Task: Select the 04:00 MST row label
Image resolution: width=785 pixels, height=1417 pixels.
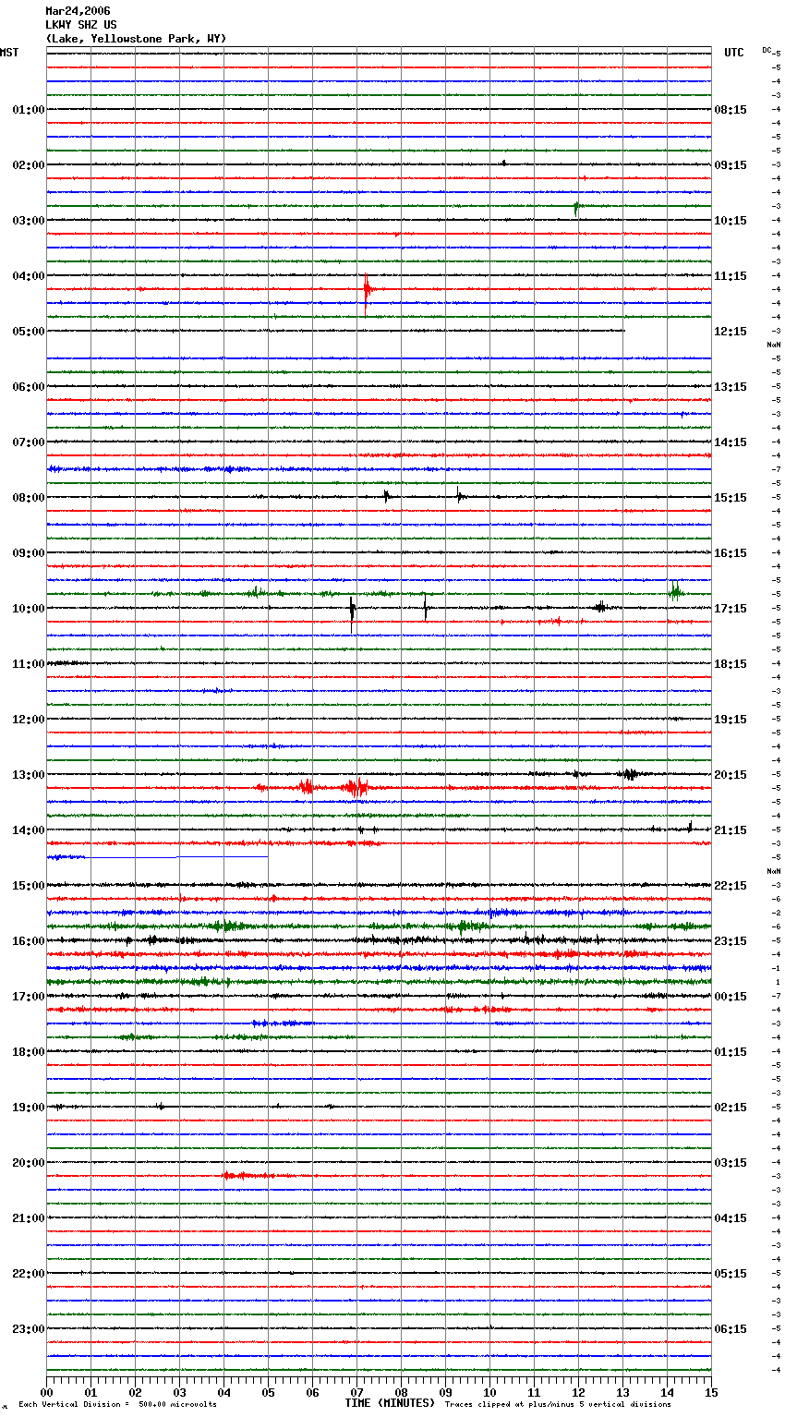Action: coord(28,276)
